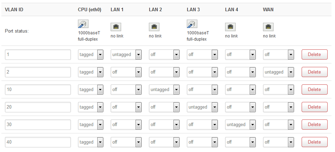
Task: Open VLAN 40 CPU tagged dropdown
Action: point(91,142)
